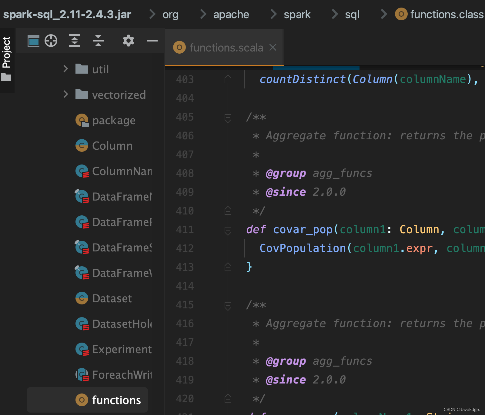485x415 pixels.
Task: Click the Select Opened File icon in Project toolbar
Action: (33, 40)
